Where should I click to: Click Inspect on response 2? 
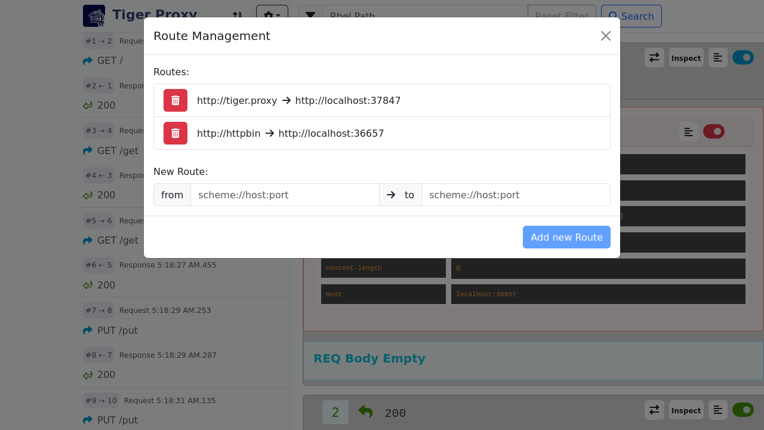coord(686,410)
